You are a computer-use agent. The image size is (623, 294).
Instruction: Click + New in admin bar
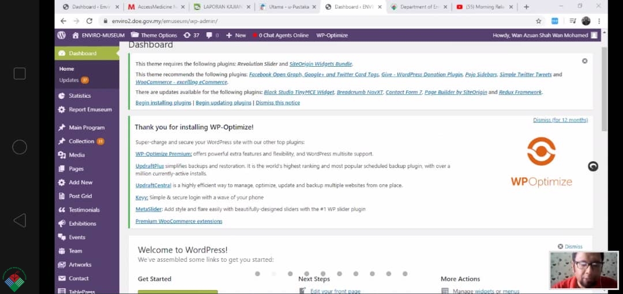coord(236,35)
